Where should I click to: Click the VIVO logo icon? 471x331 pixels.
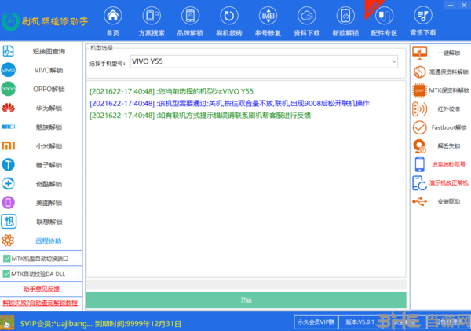tap(9, 70)
